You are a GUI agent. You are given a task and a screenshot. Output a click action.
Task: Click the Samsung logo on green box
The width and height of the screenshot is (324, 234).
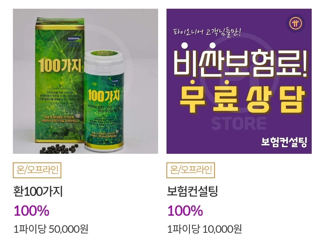[x=74, y=38]
